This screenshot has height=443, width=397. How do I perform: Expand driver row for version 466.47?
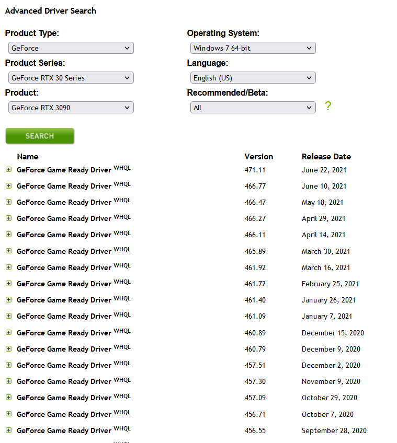(9, 202)
